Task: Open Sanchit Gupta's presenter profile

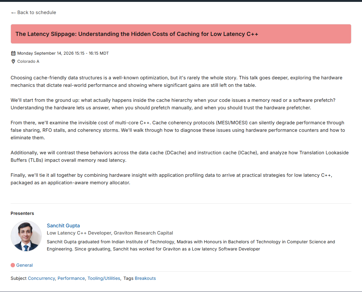Action: (63, 226)
